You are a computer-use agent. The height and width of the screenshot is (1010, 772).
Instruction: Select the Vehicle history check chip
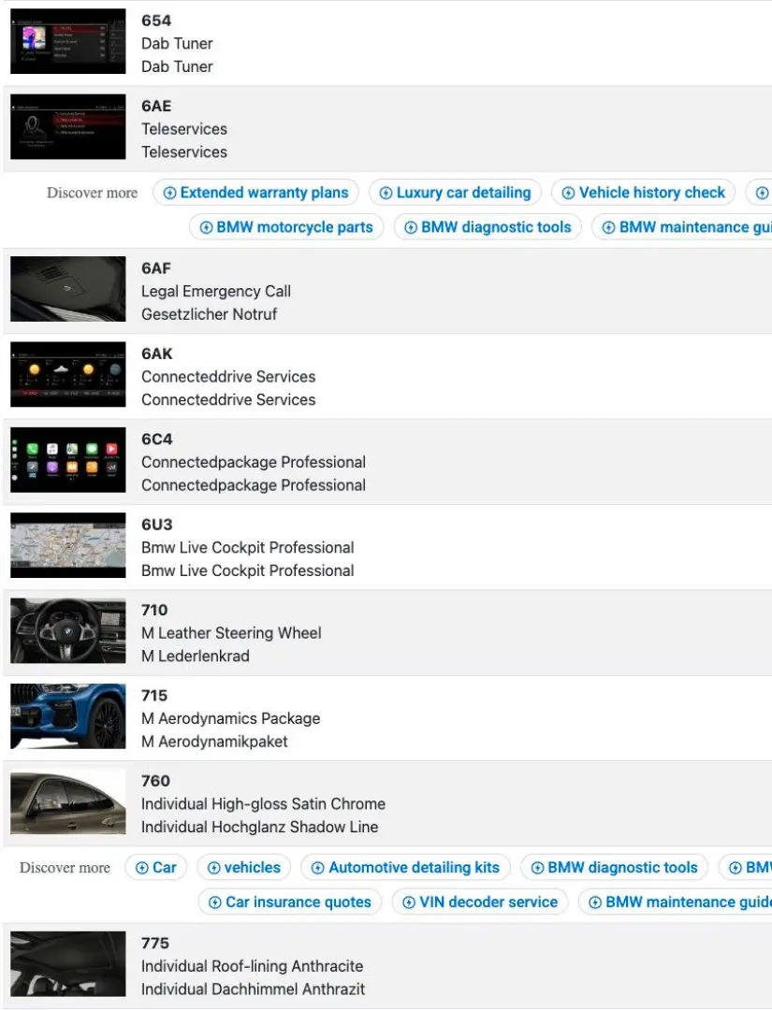coord(643,193)
